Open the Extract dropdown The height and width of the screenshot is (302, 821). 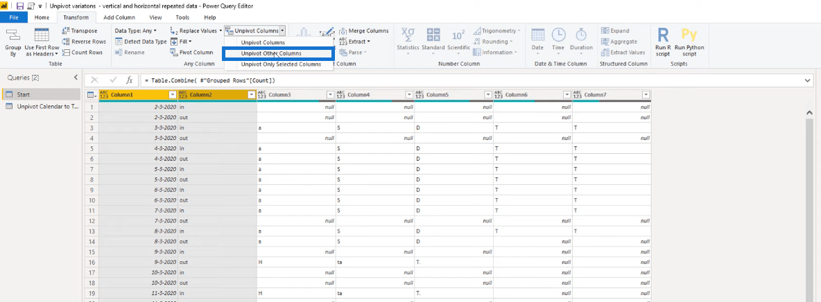pos(354,42)
